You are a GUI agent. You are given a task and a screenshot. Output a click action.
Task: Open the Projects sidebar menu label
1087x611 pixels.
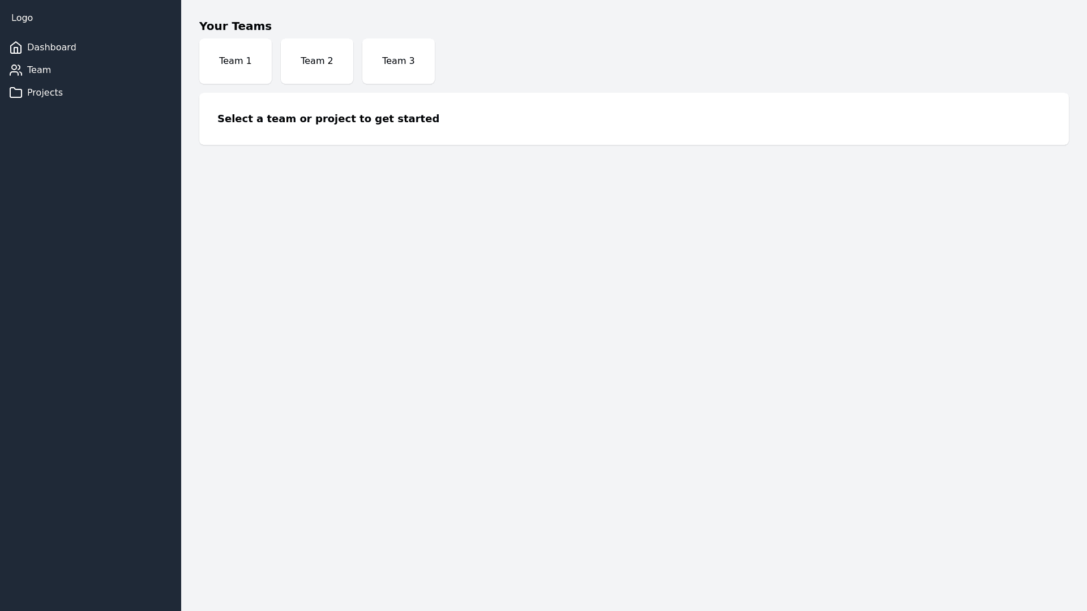tap(45, 93)
